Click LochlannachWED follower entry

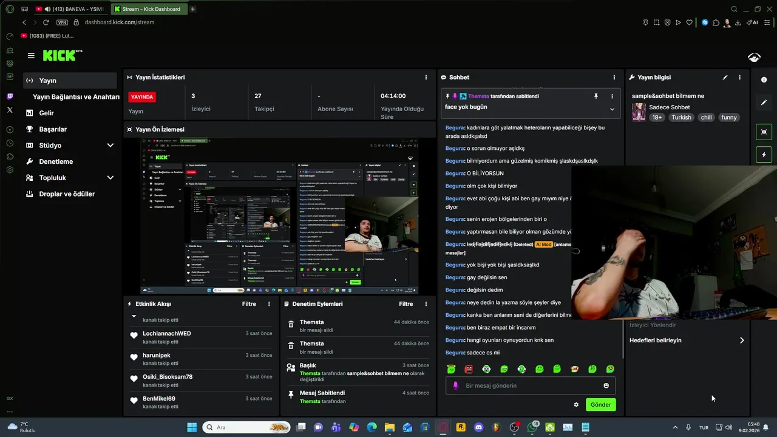201,337
